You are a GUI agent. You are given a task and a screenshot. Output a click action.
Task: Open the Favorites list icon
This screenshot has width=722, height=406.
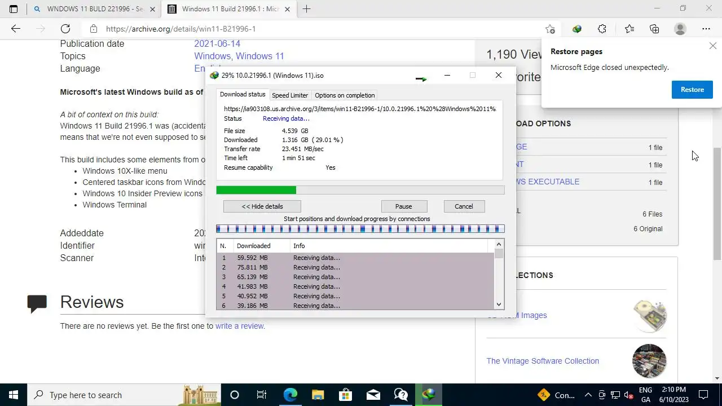(629, 29)
